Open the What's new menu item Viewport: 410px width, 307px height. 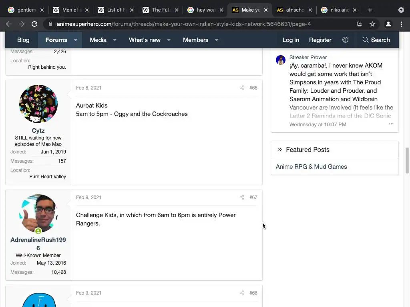145,40
